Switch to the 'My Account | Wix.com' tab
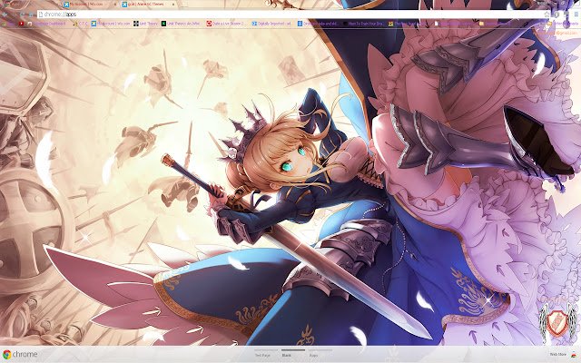Screen dimensions: 581x363 tap(88, 5)
